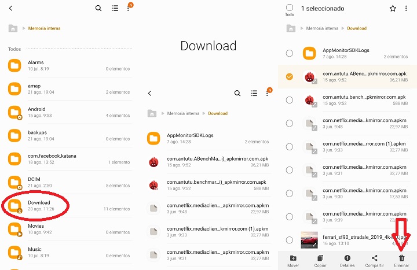Screen dimensions: 417x270
Task: Open search under the large Download title
Action: pyautogui.click(x=237, y=93)
